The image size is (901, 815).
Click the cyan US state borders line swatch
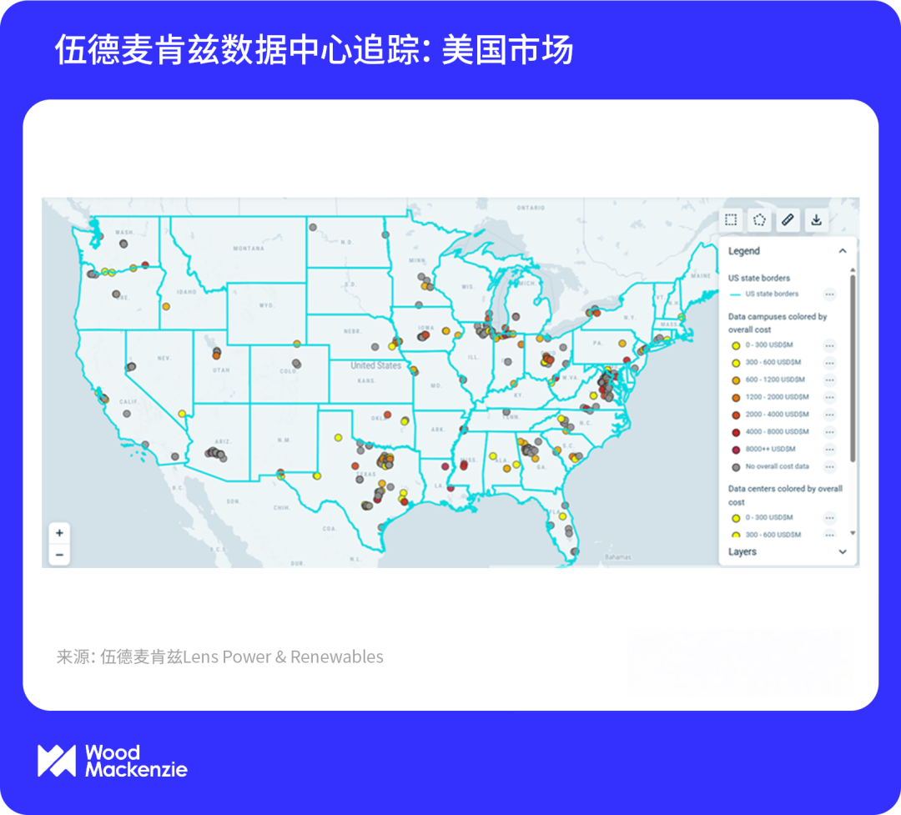click(x=734, y=294)
